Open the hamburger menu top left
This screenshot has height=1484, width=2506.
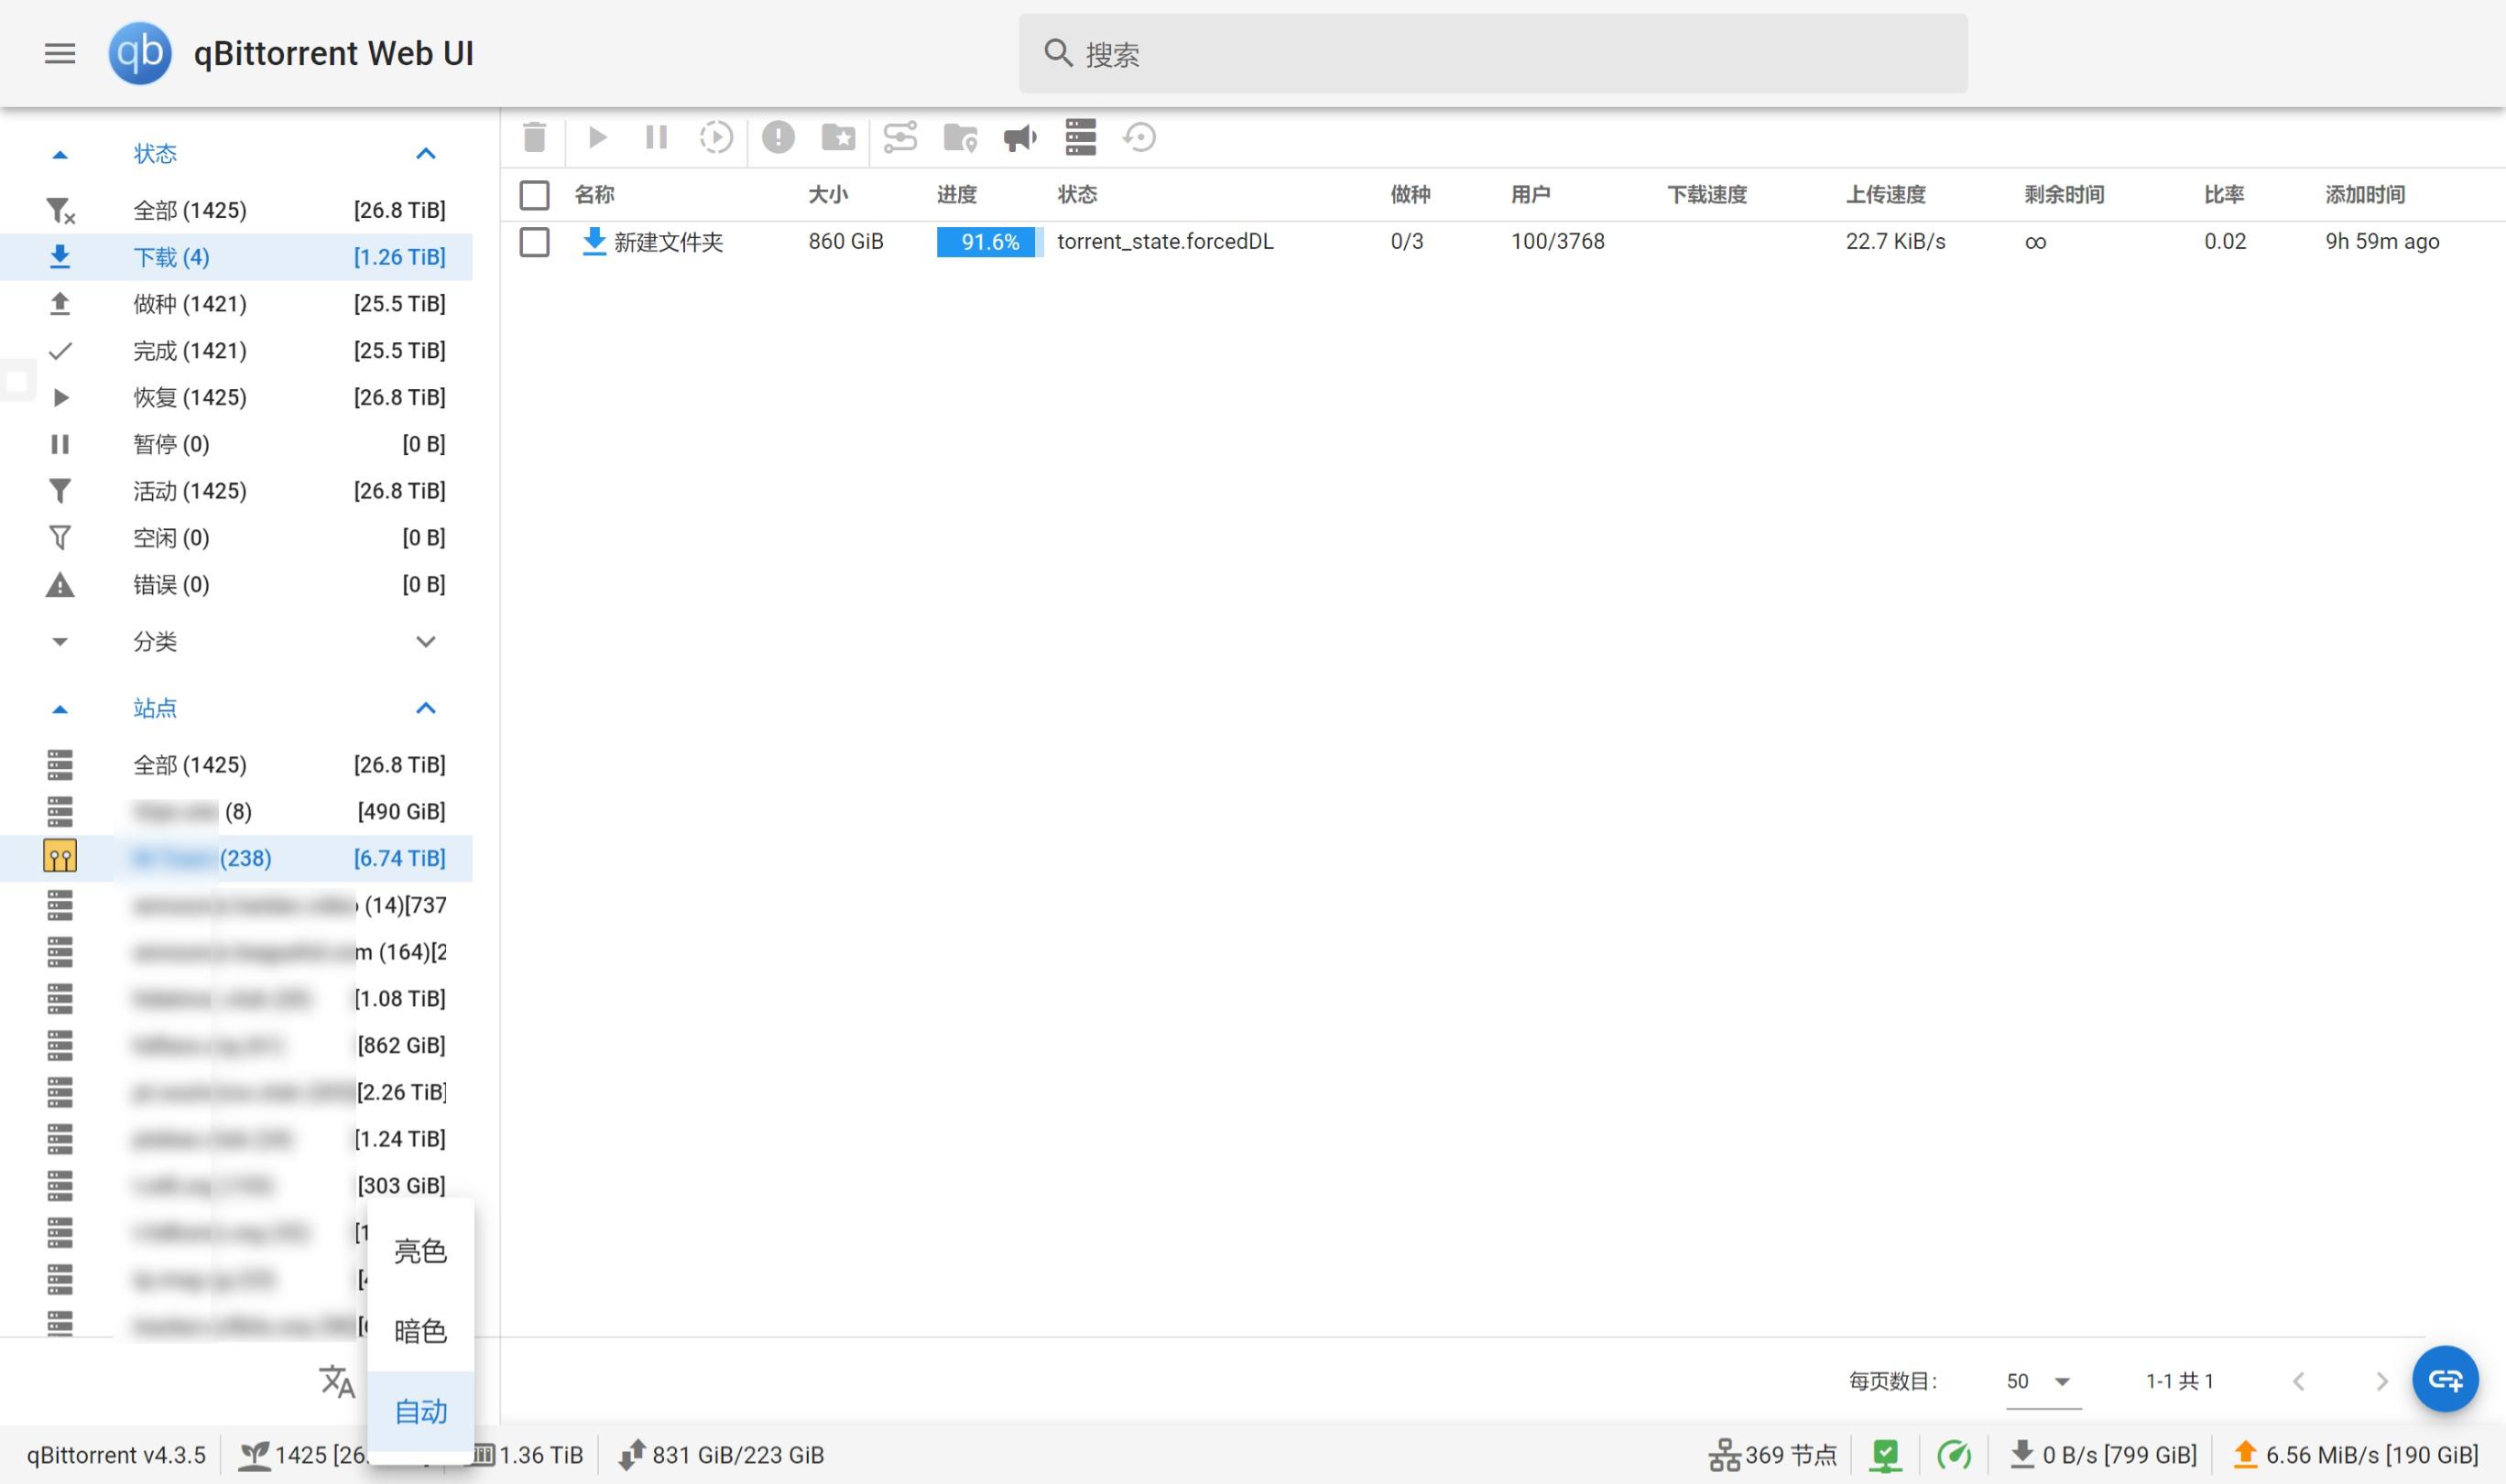tap(59, 53)
